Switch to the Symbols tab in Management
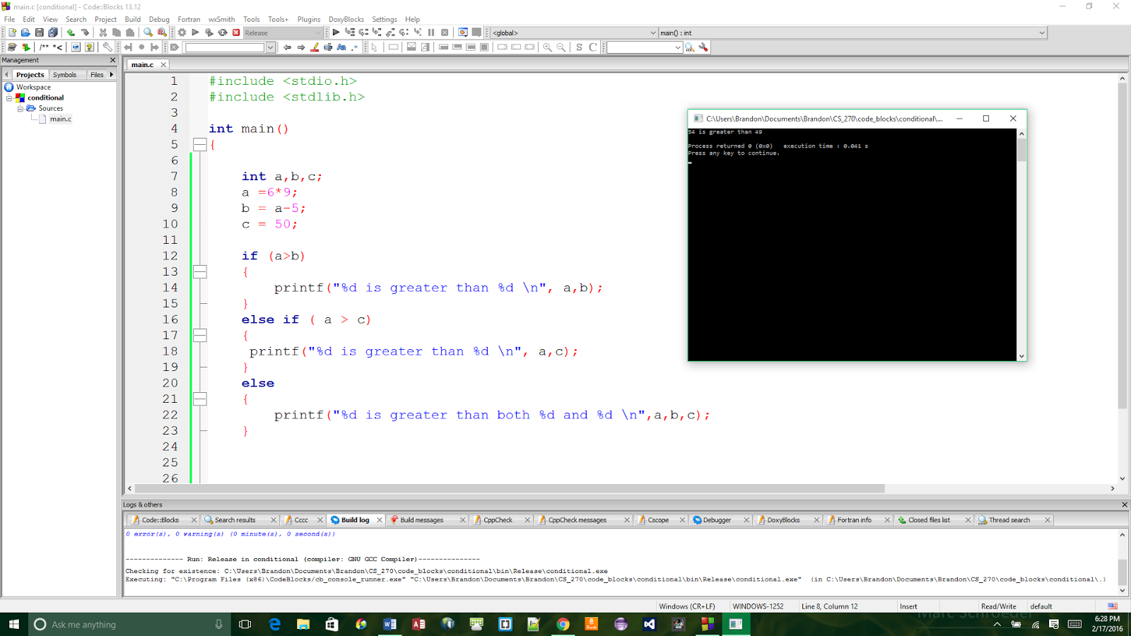The image size is (1131, 636). [x=66, y=74]
